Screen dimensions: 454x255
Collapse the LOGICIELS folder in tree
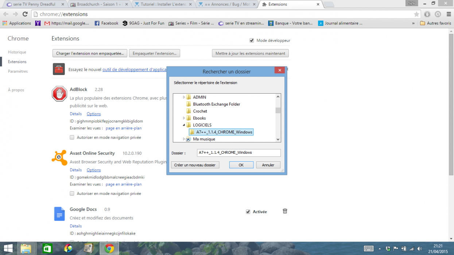coord(184,125)
